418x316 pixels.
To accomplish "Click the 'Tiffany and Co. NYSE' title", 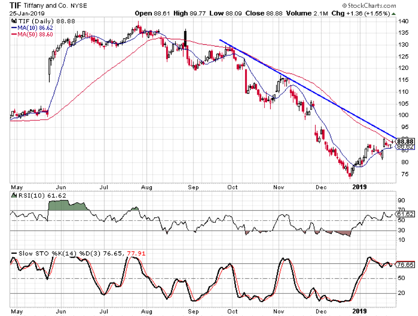I will coord(55,6).
